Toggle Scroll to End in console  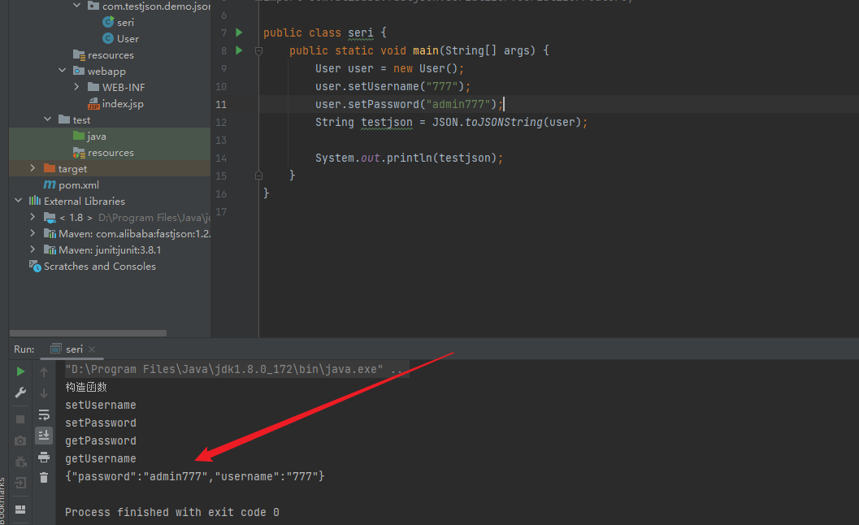[44, 435]
